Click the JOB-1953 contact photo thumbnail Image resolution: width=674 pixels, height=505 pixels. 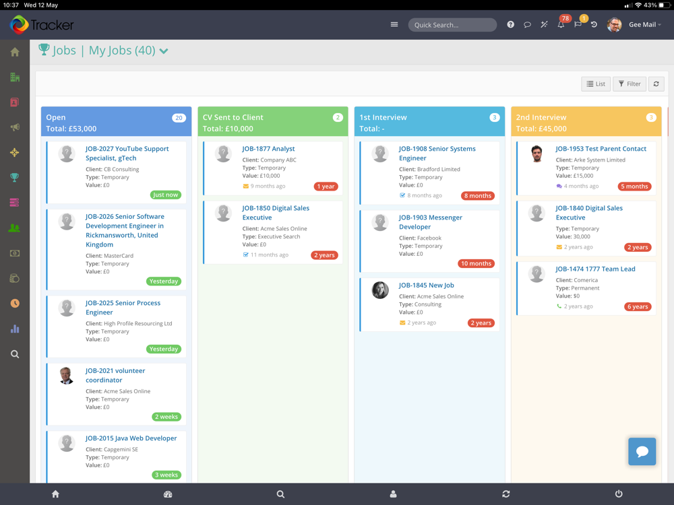click(537, 154)
